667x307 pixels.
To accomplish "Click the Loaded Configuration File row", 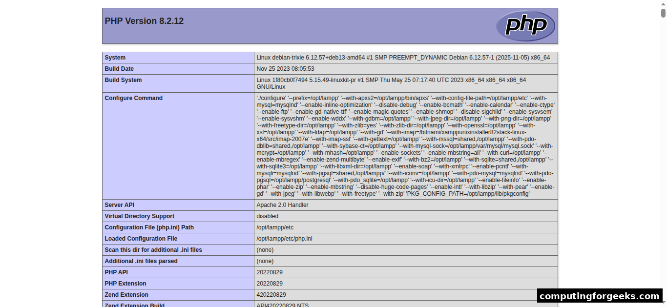I will [x=141, y=238].
